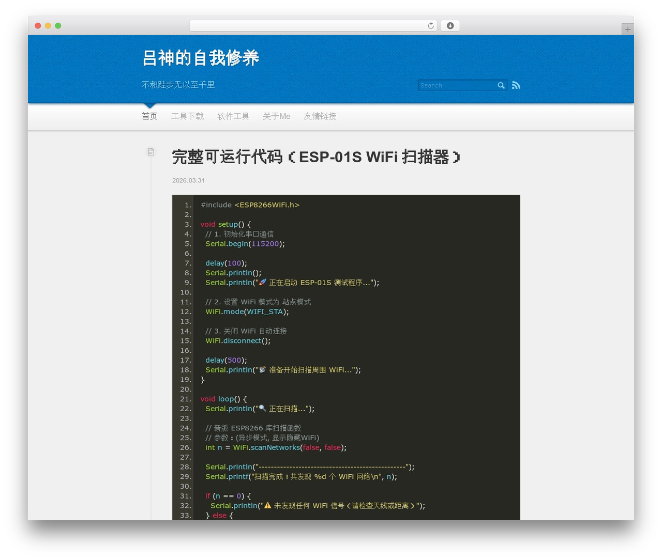662x560 pixels.
Task: Click the code line delay(500);
Action: [x=226, y=360]
